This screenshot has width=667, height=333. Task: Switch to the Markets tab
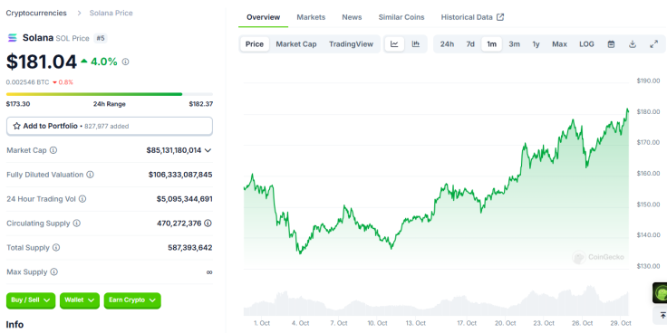point(311,17)
